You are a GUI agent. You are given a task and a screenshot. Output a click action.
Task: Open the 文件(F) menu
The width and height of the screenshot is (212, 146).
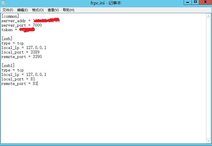pos(8,10)
